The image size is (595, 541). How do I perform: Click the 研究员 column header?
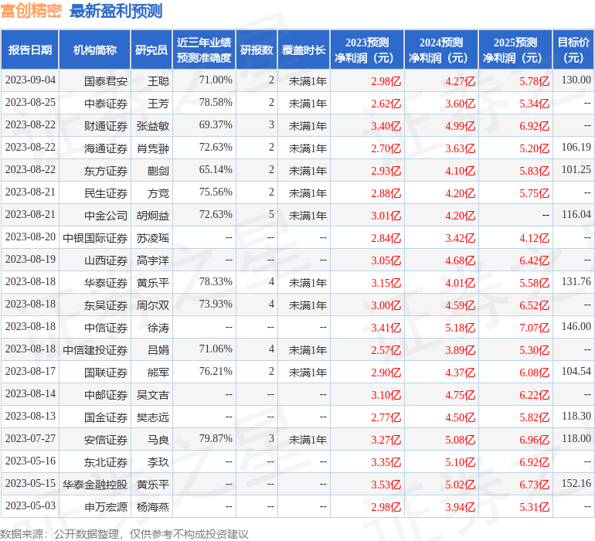(x=151, y=49)
